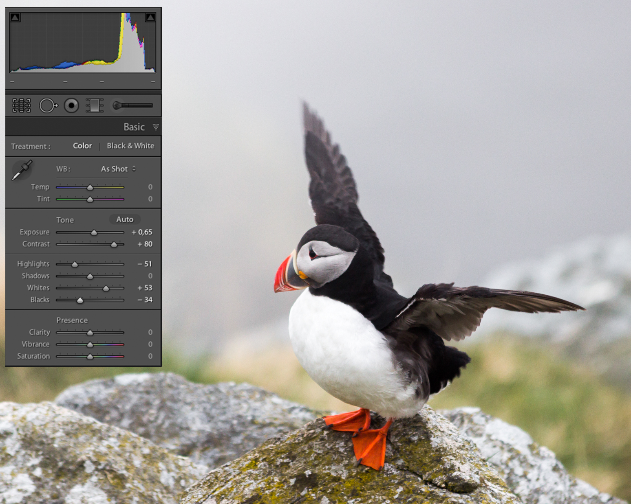Viewport: 631px width, 504px height.
Task: Click the Highlights label
Action: pos(33,264)
